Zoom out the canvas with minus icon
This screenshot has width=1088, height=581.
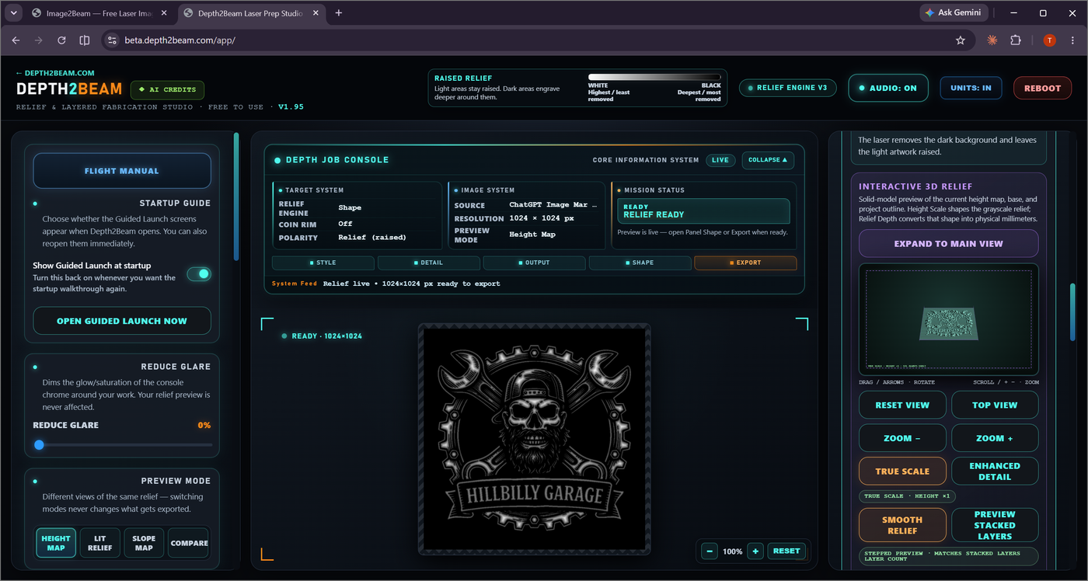point(710,551)
